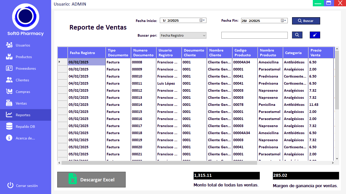Clear the filter with the broom icon

point(315,35)
